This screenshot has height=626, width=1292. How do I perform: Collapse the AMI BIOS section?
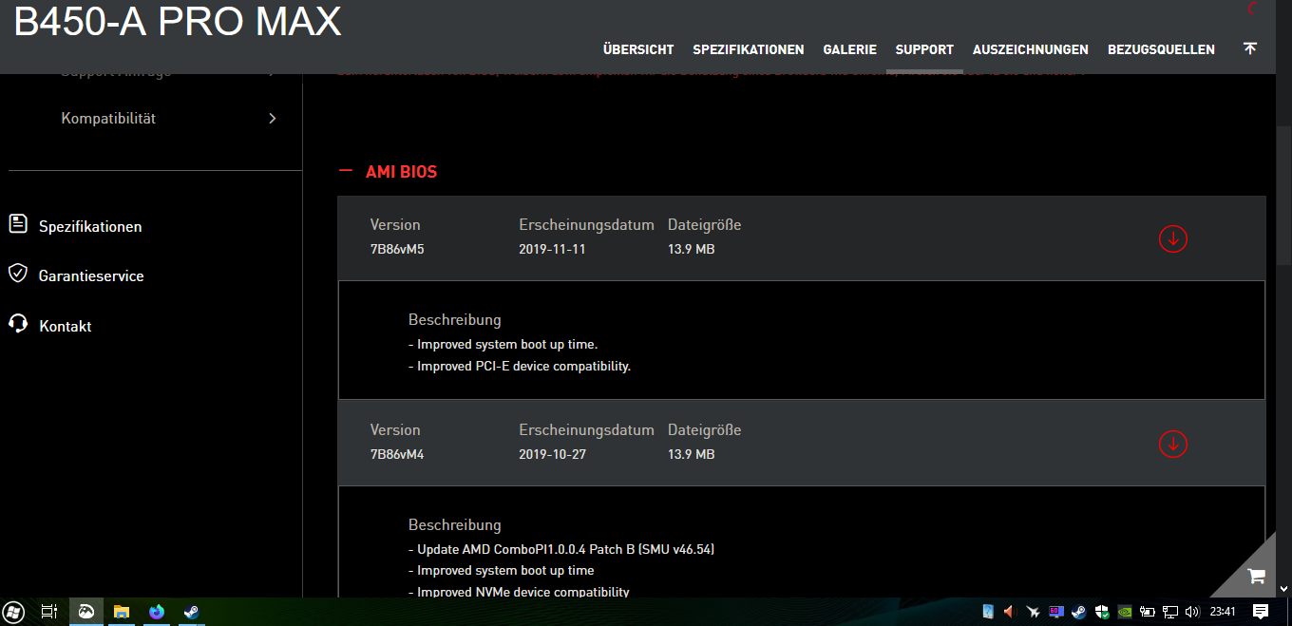tap(346, 172)
